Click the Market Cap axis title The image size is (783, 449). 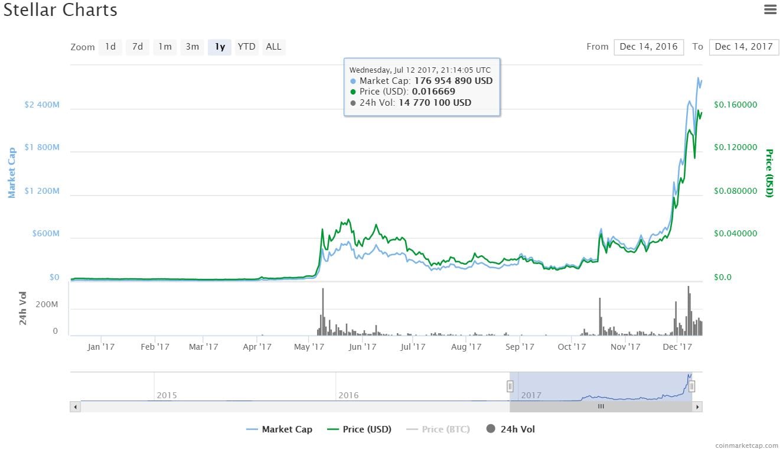point(12,173)
